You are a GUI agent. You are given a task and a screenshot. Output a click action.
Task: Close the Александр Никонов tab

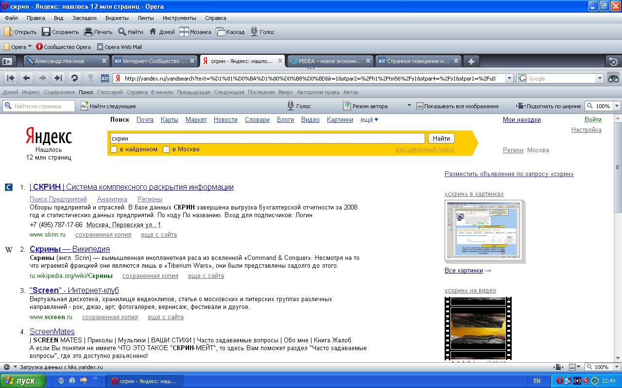(104, 61)
